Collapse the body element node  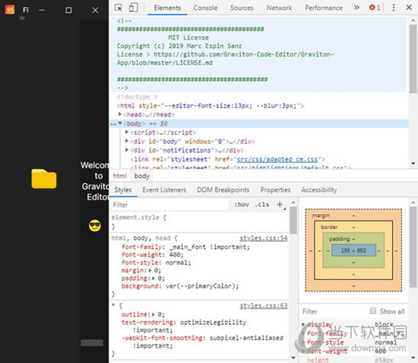tap(120, 123)
